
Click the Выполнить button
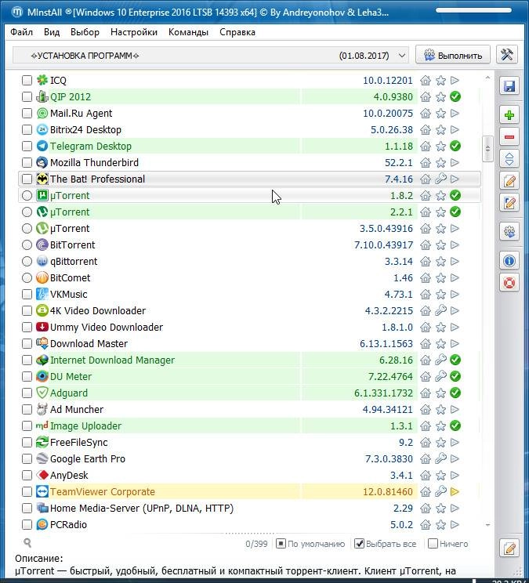453,55
